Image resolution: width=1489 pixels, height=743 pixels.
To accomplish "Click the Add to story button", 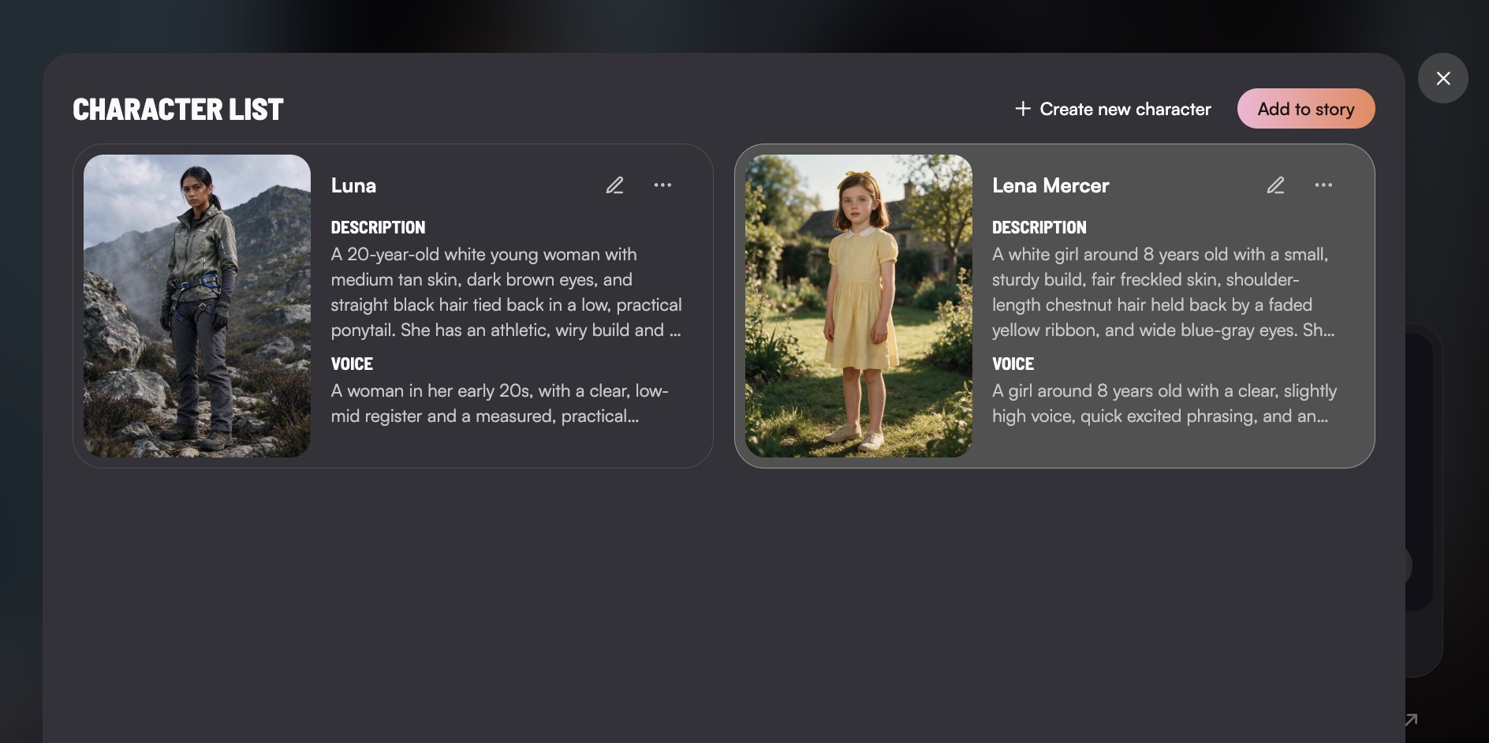I will (1305, 109).
